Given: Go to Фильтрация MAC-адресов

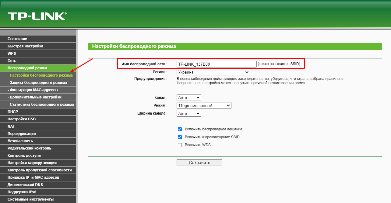Looking at the screenshot, I should click(x=38, y=90).
